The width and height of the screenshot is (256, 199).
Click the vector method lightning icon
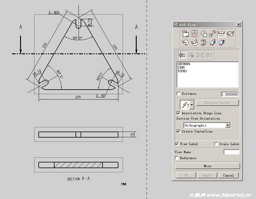pyautogui.click(x=185, y=105)
